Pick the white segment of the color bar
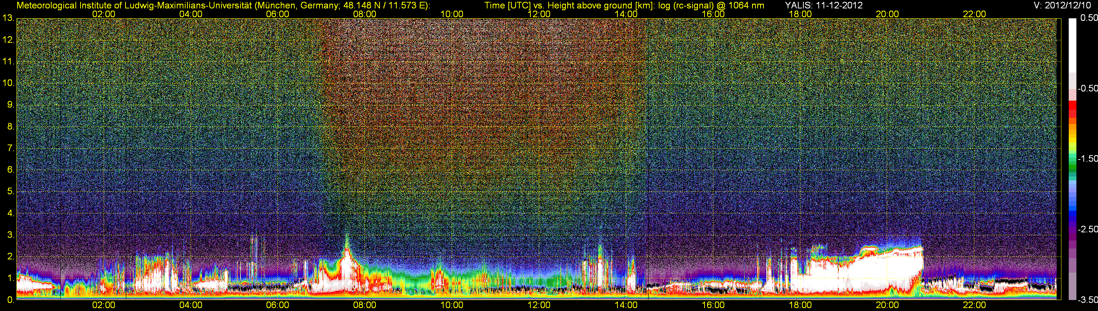The width and height of the screenshot is (1098, 311). (1072, 45)
